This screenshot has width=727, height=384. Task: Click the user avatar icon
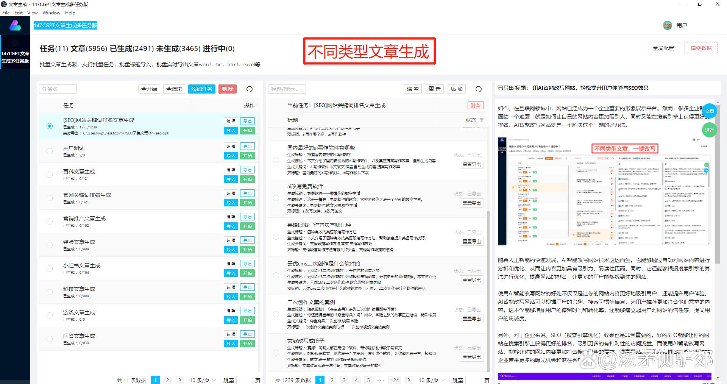click(667, 25)
